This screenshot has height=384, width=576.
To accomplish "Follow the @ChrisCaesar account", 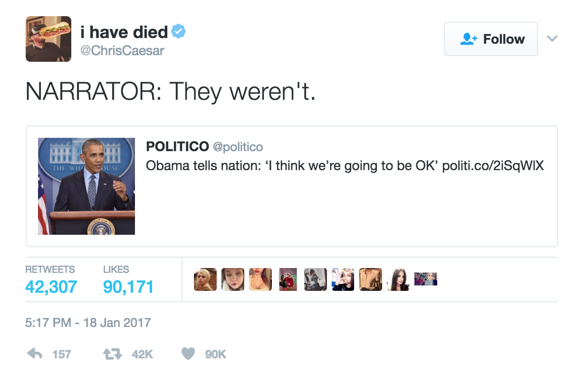I will pos(491,39).
